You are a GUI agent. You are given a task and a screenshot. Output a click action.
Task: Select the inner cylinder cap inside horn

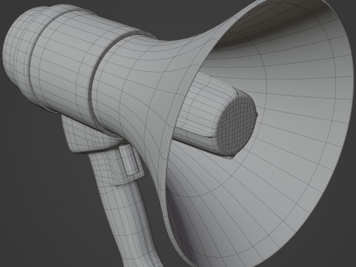tap(237, 127)
